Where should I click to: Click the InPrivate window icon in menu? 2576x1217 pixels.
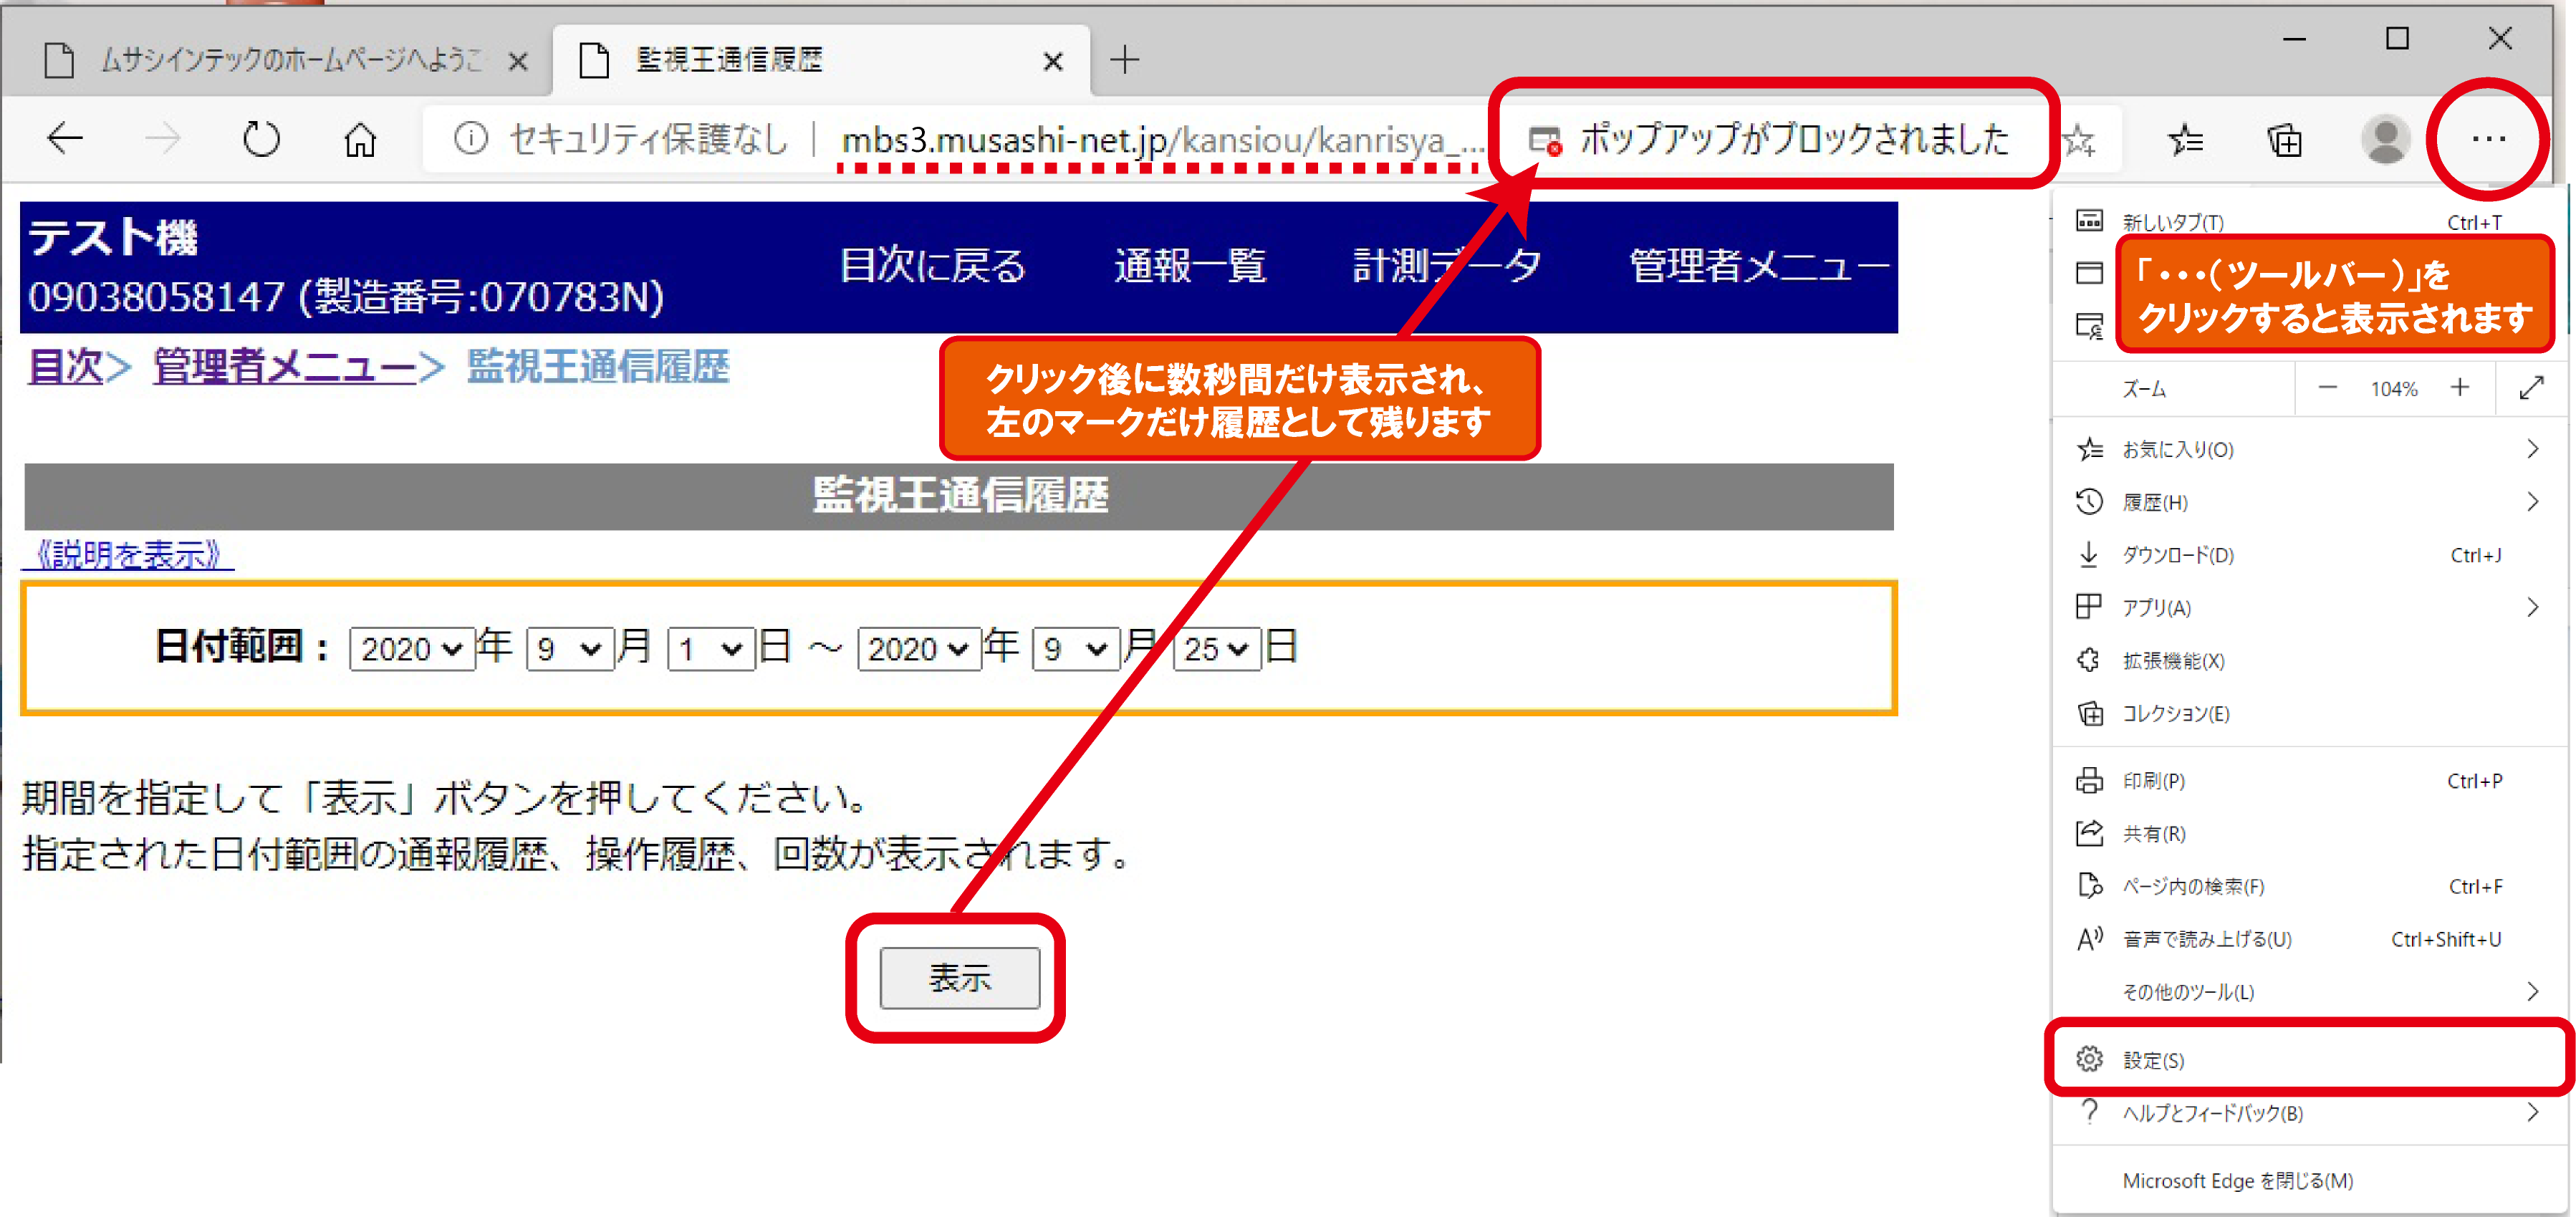click(2089, 326)
